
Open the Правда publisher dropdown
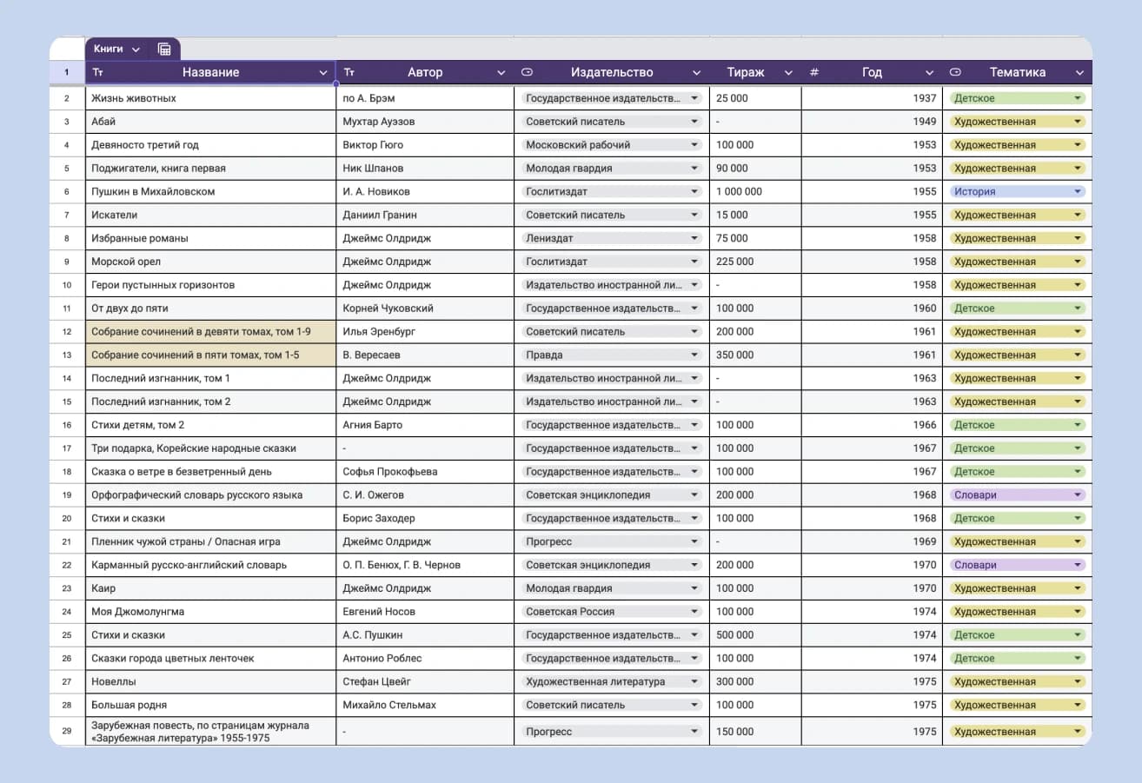pos(612,355)
